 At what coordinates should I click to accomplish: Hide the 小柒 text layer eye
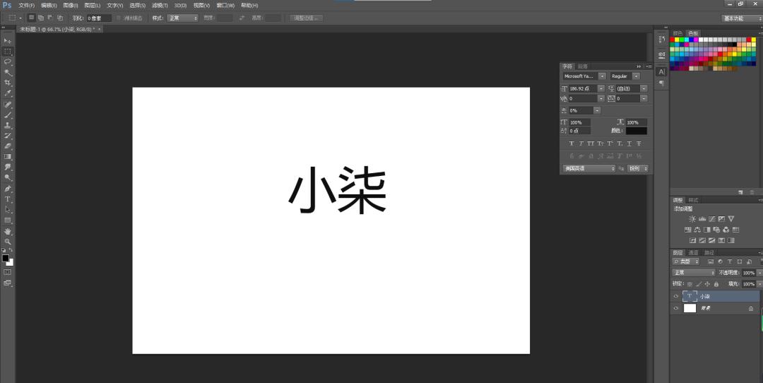676,296
